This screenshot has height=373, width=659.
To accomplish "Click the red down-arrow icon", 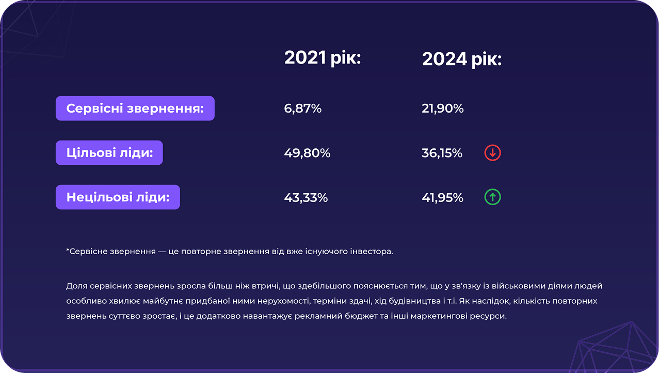I will pos(493,153).
